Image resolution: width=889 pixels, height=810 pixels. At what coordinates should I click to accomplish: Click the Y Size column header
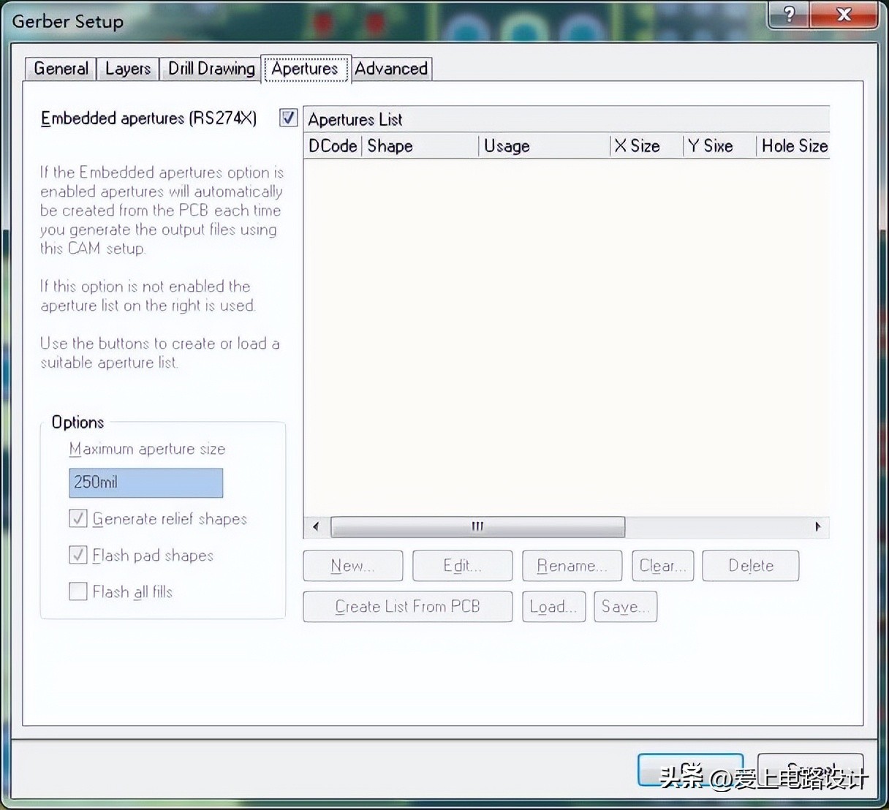(x=720, y=146)
